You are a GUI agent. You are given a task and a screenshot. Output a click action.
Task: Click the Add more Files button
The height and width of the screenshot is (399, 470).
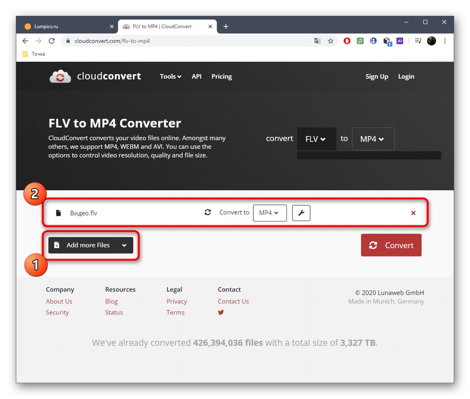click(x=91, y=245)
